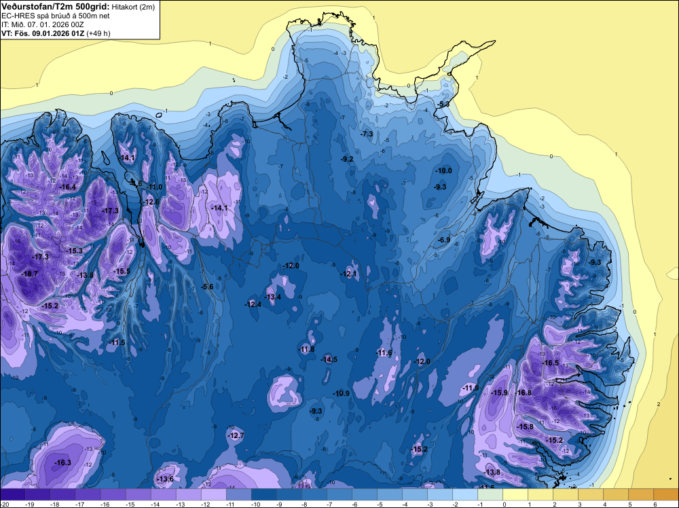Image resolution: width=679 pixels, height=508 pixels.
Task: Select the -11.6 temperature label
Action: coord(384,353)
